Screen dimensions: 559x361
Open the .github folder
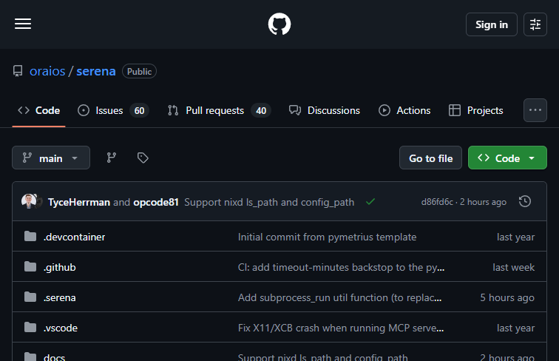60,267
